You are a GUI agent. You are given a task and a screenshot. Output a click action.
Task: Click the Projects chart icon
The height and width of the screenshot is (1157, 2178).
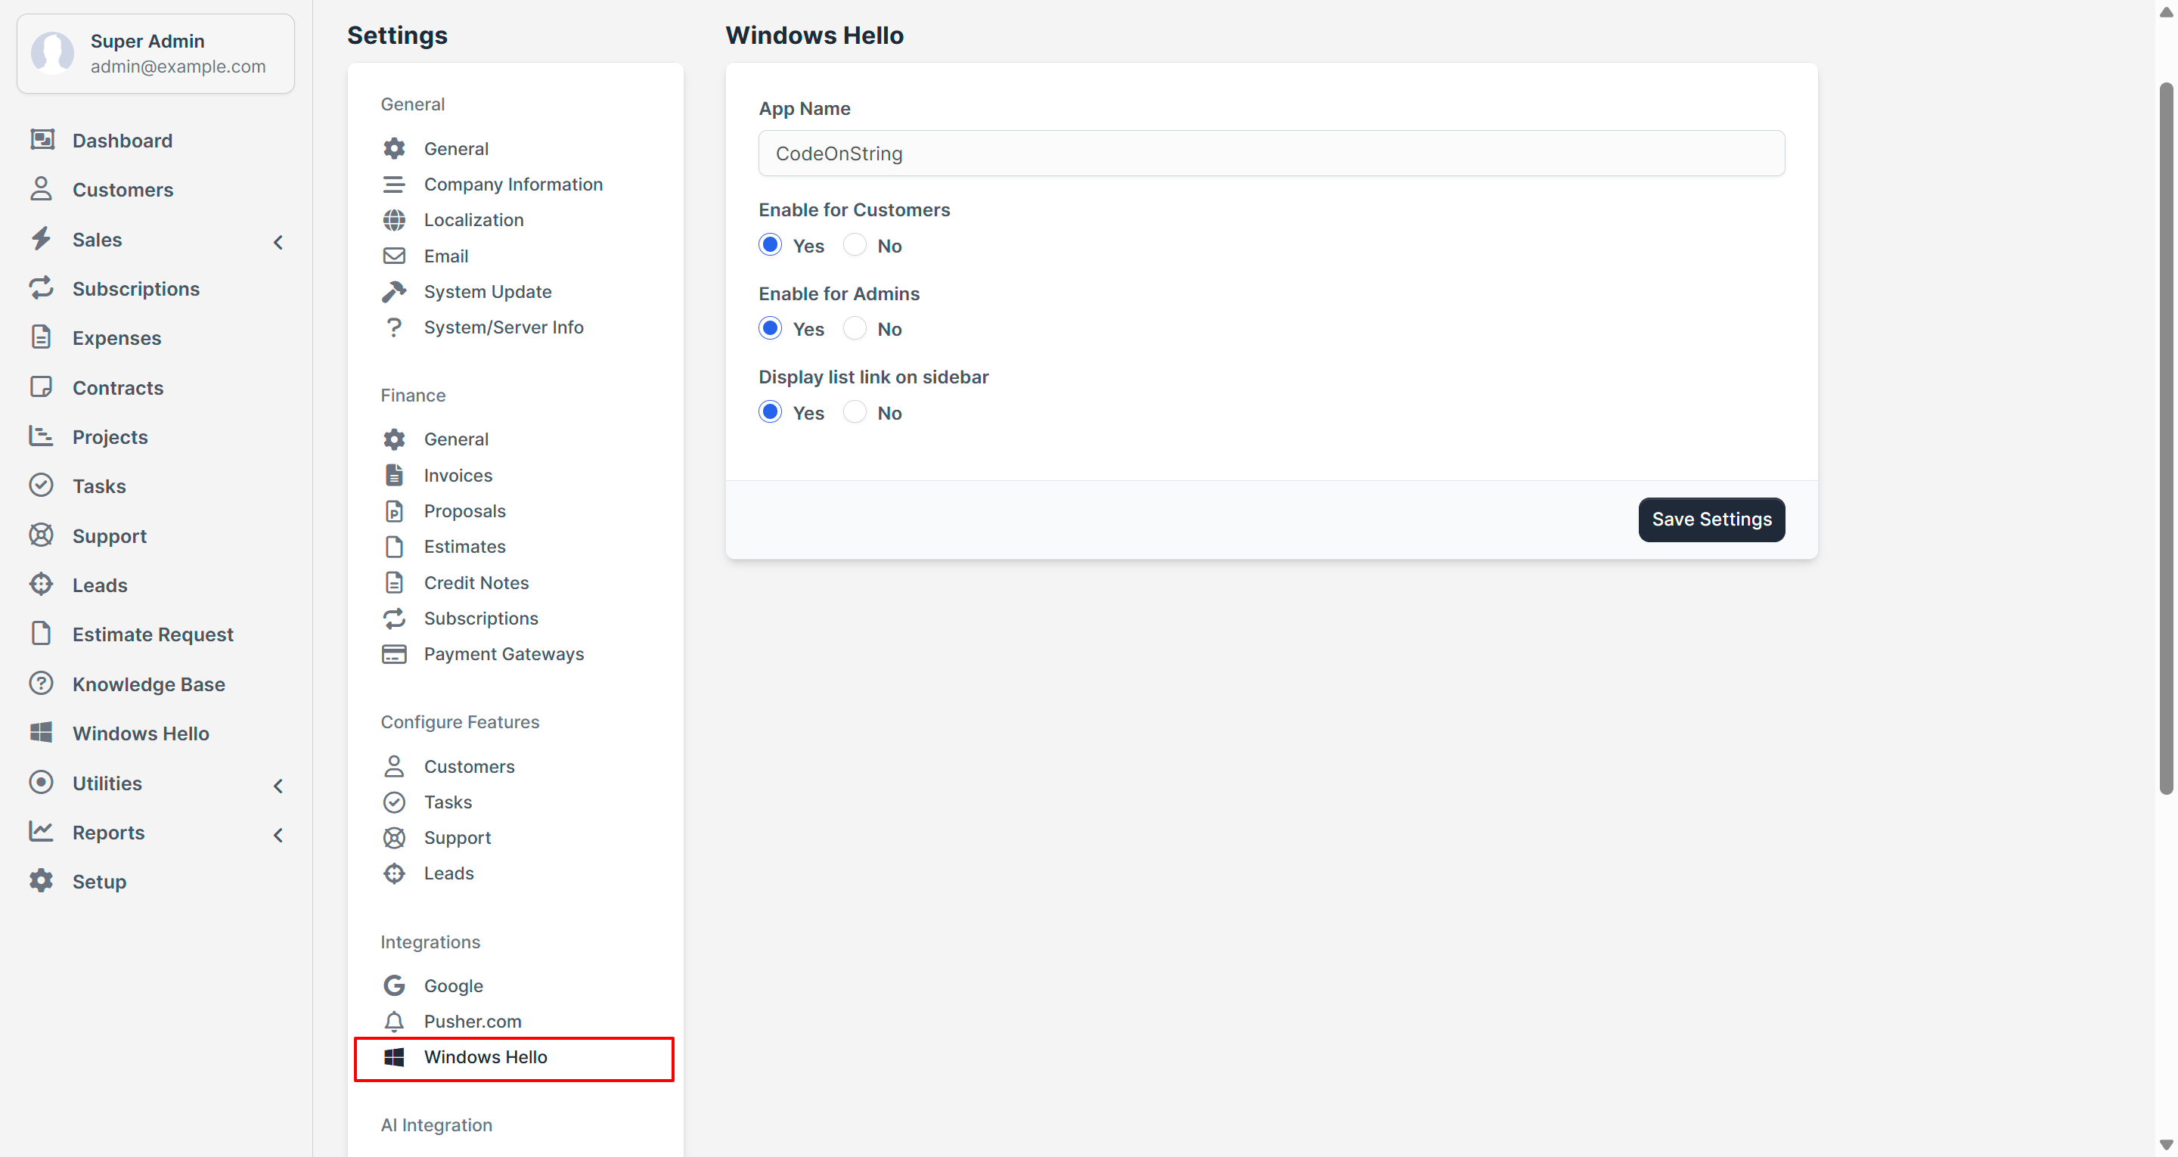[42, 436]
